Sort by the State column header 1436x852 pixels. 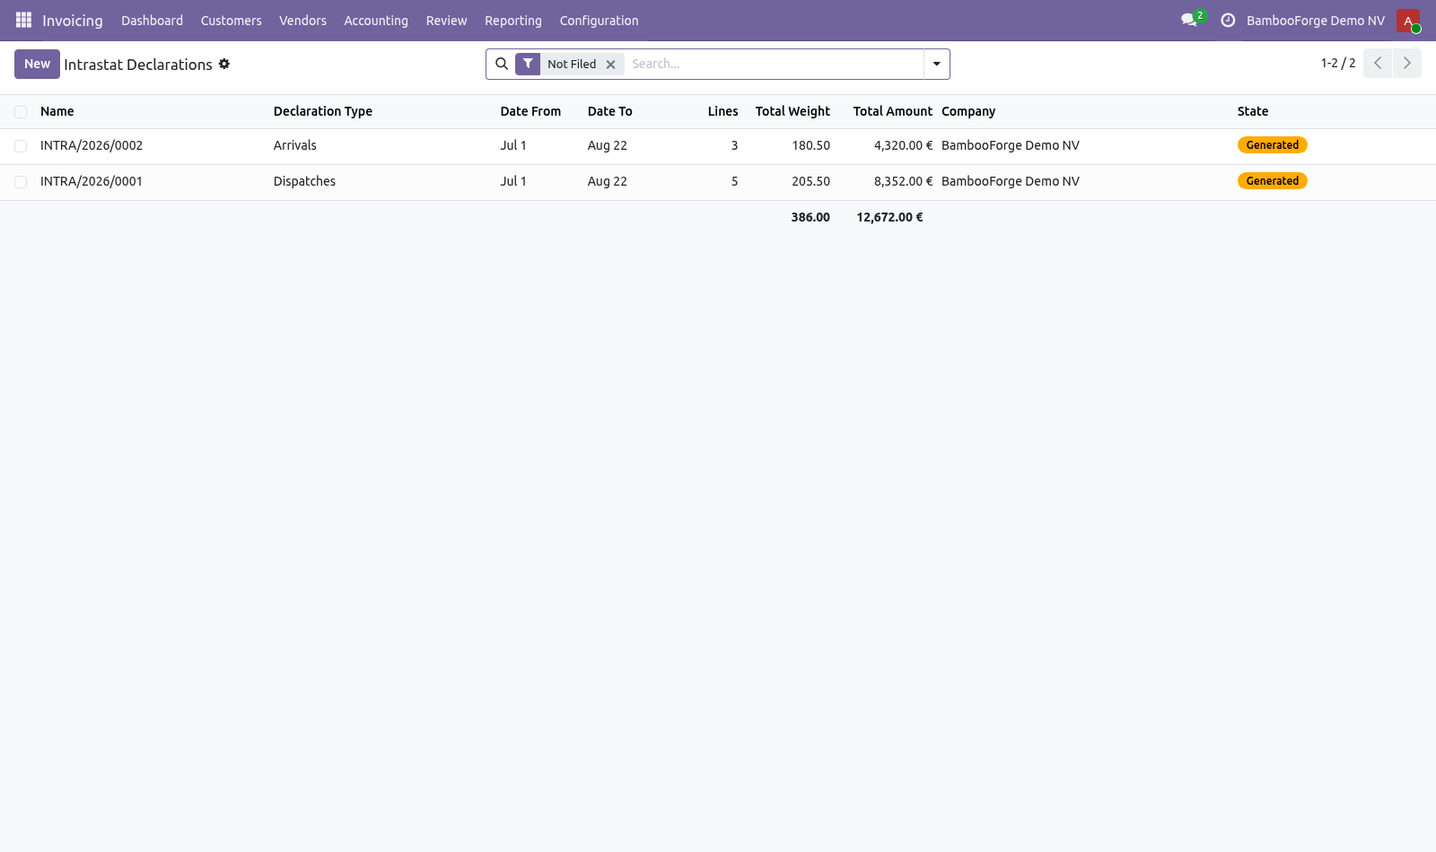(1253, 111)
